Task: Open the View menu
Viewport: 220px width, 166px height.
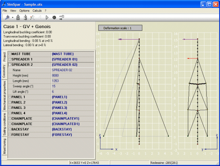Action: [x=13, y=11]
